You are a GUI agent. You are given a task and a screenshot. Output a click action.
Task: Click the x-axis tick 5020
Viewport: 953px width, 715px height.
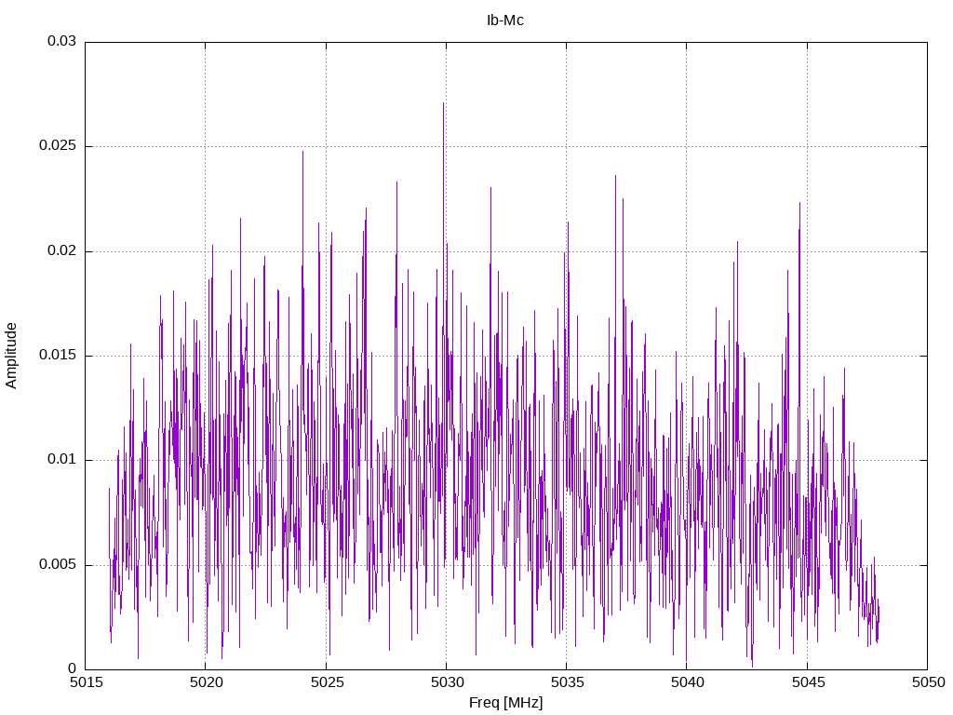(206, 682)
